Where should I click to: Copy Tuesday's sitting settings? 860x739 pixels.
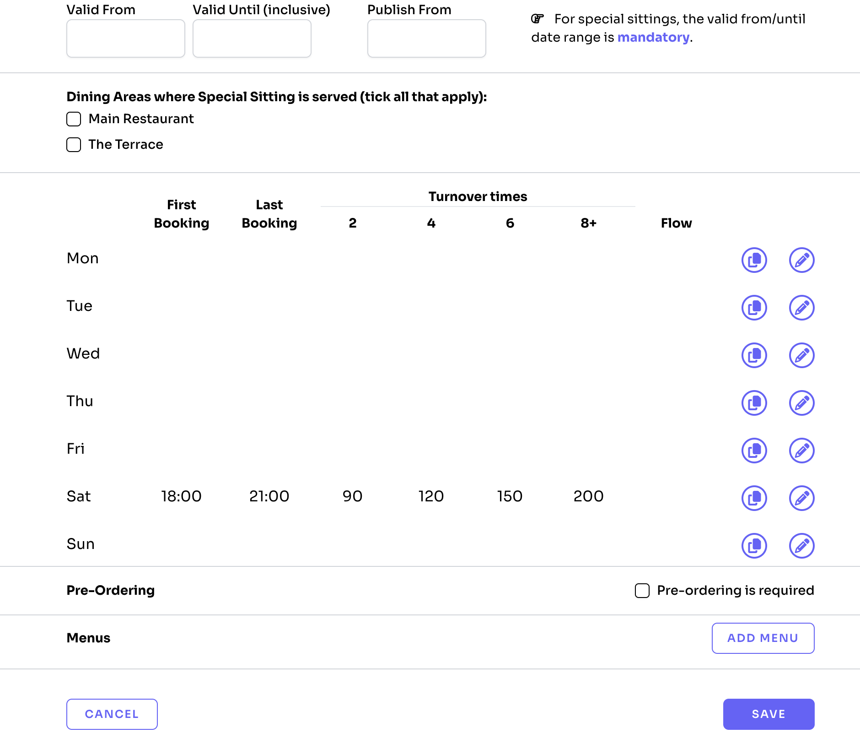tap(754, 308)
